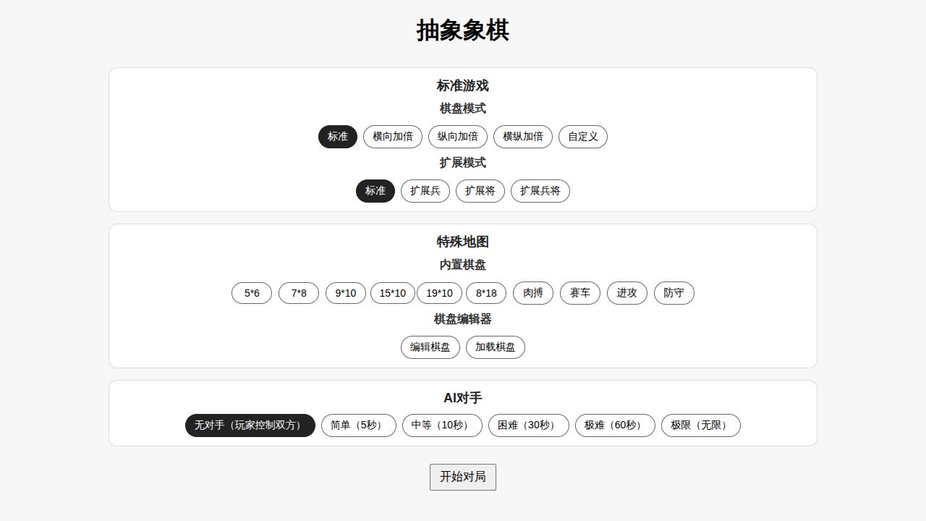Choose the 困难（30秒） AI difficulty
The image size is (926, 521).
pos(529,425)
